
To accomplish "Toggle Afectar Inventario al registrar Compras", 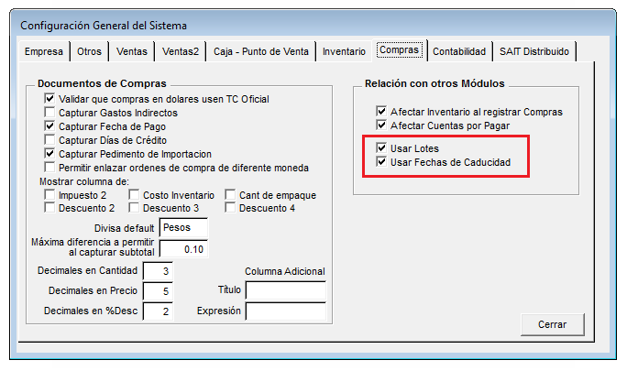I will coord(381,111).
